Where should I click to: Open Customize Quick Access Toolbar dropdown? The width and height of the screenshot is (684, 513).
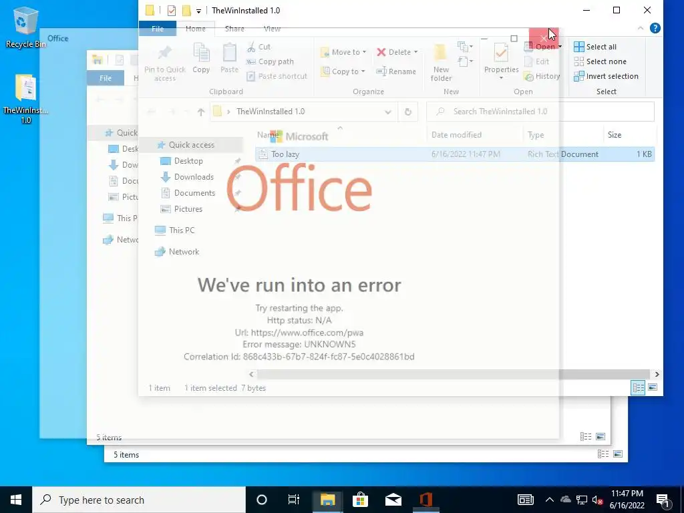coord(198,11)
